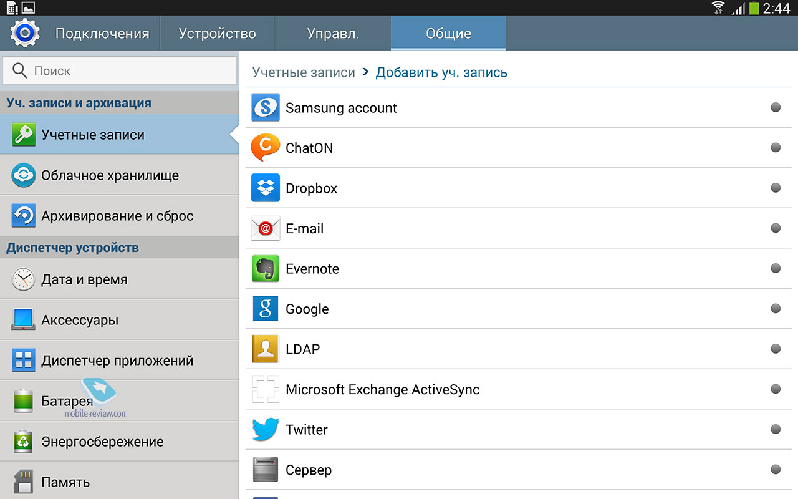
Task: Tap the cellular signal strength icon
Action: point(738,8)
